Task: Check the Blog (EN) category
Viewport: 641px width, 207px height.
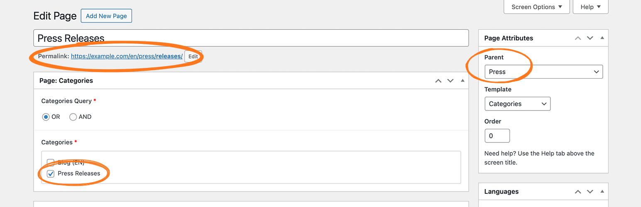Action: point(51,162)
